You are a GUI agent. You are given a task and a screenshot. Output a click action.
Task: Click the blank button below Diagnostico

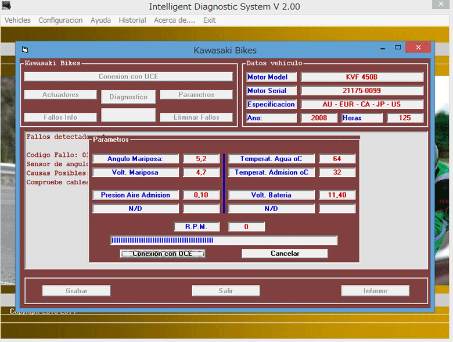[128, 115]
